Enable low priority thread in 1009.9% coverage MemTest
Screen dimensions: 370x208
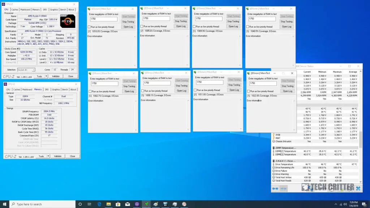point(194,27)
